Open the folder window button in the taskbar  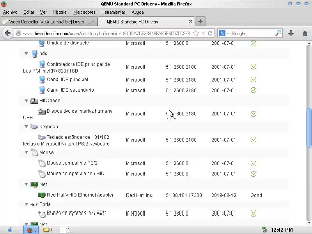click(x=48, y=230)
